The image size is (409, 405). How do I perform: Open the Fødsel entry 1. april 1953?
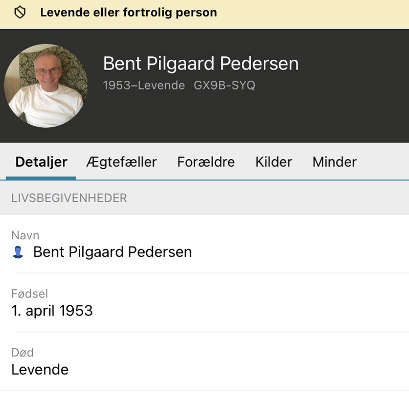(204, 303)
